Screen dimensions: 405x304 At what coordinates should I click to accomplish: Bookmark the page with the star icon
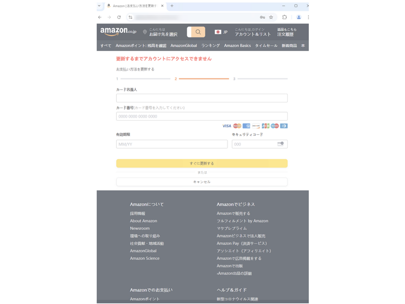point(270,17)
